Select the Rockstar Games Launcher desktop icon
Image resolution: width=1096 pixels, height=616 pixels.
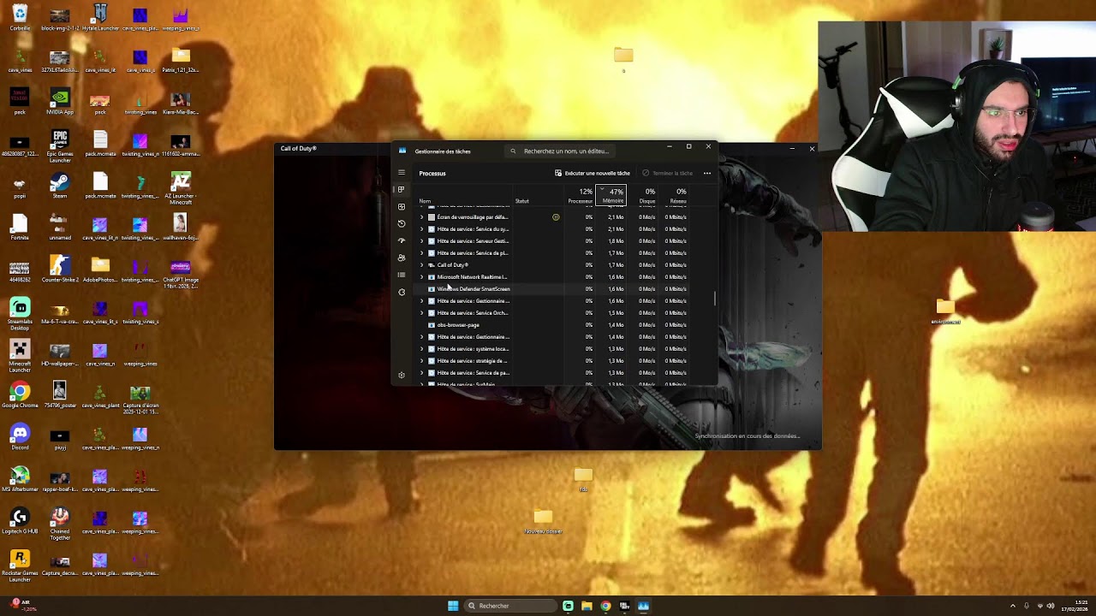pos(20,565)
